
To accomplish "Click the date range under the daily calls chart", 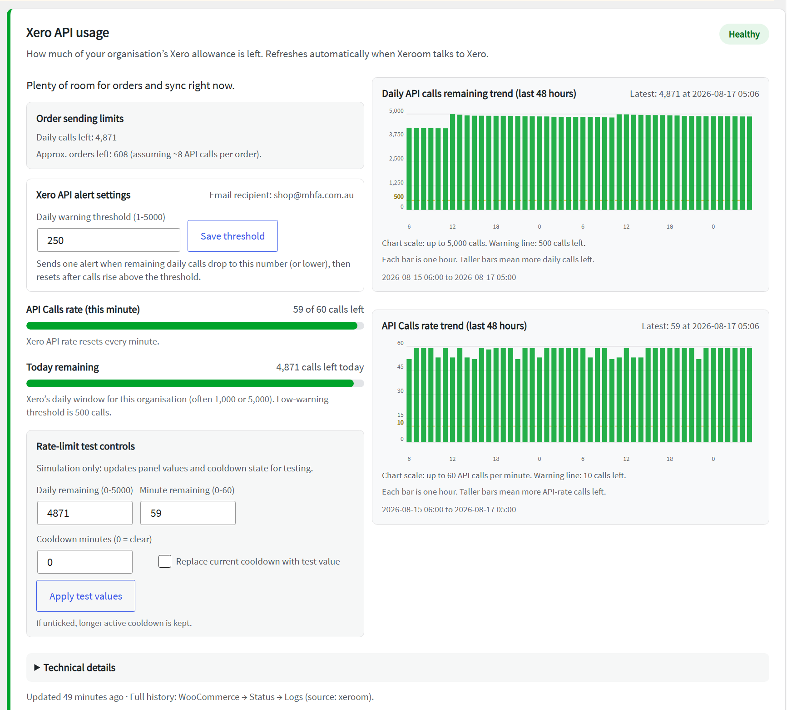I will coord(449,277).
